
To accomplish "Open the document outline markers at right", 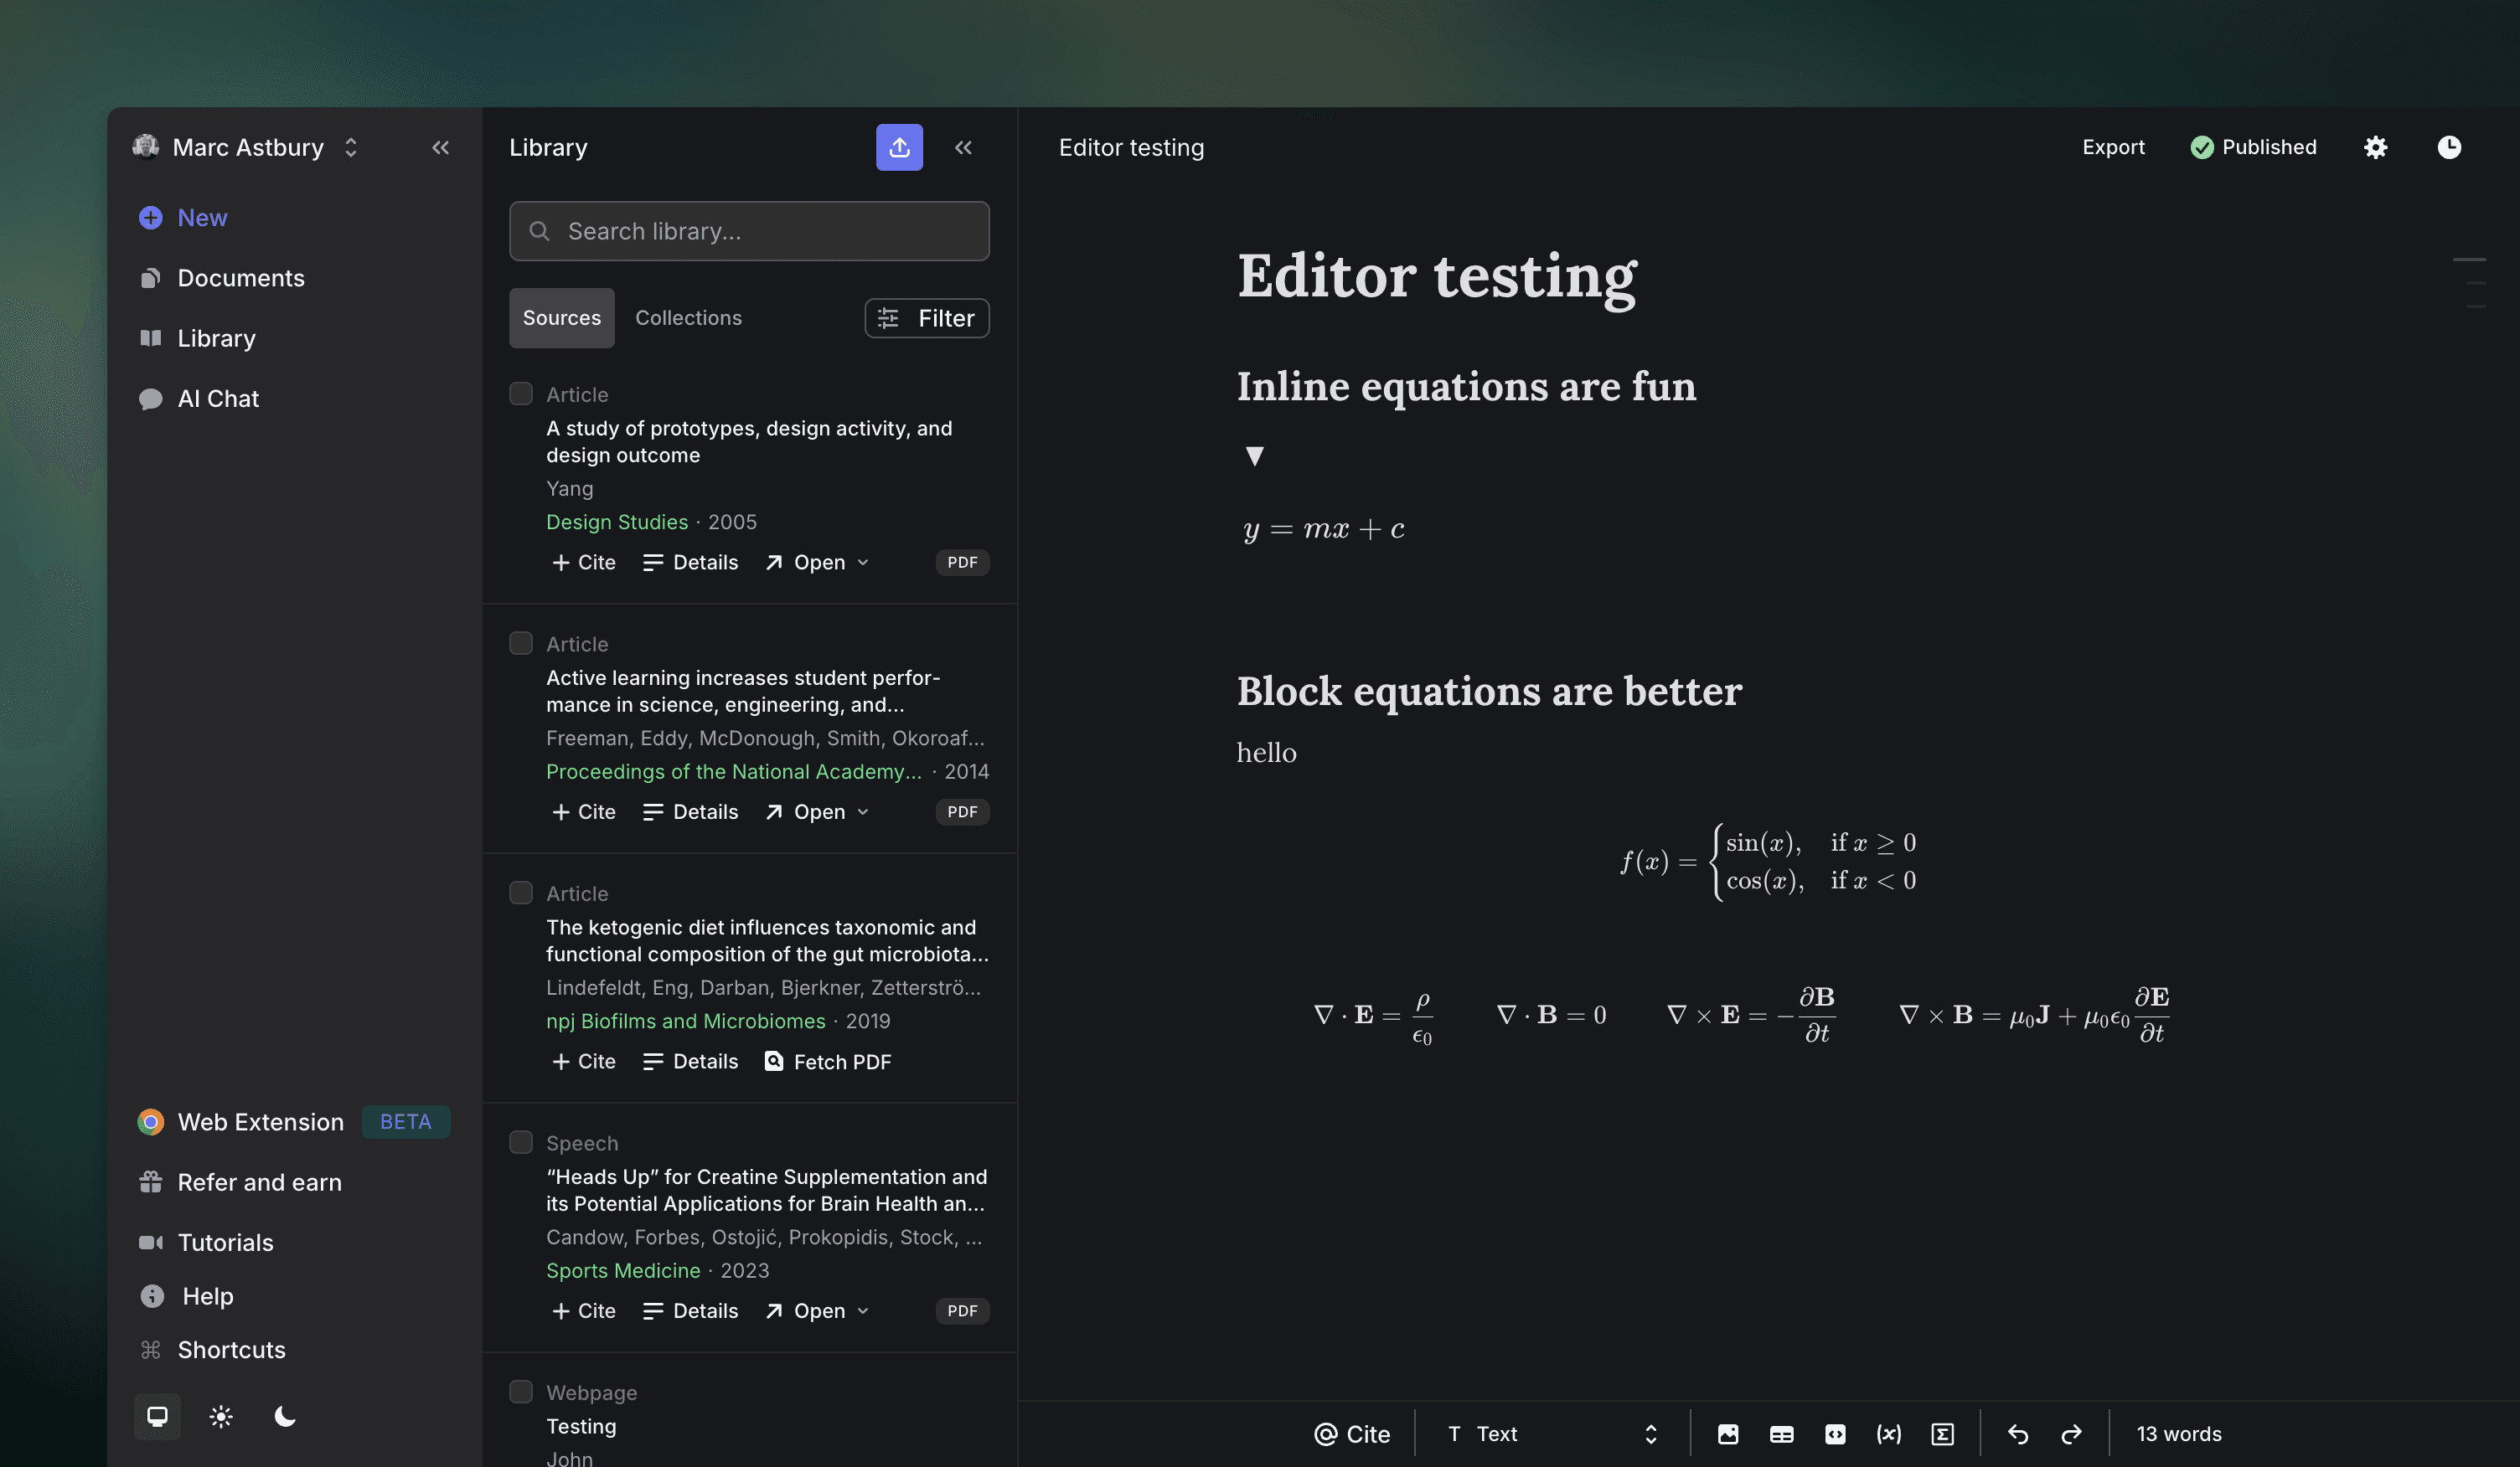I will click(x=2470, y=283).
